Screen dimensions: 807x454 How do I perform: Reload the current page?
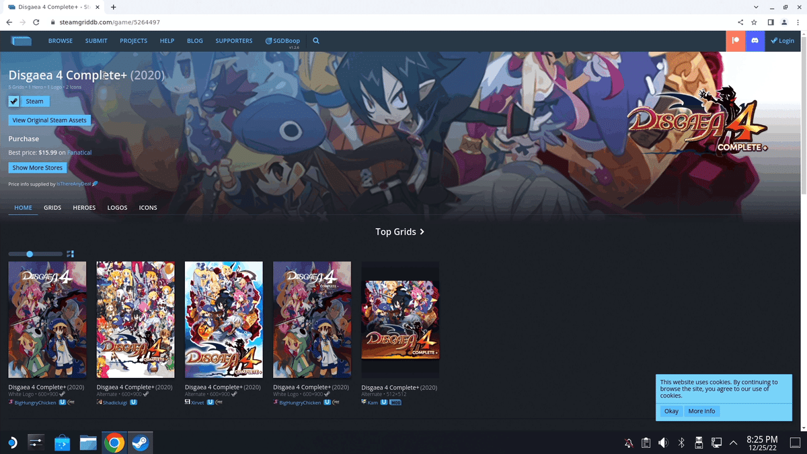(x=36, y=22)
